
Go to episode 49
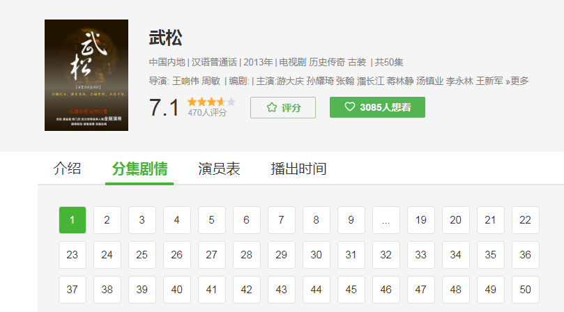(491, 290)
